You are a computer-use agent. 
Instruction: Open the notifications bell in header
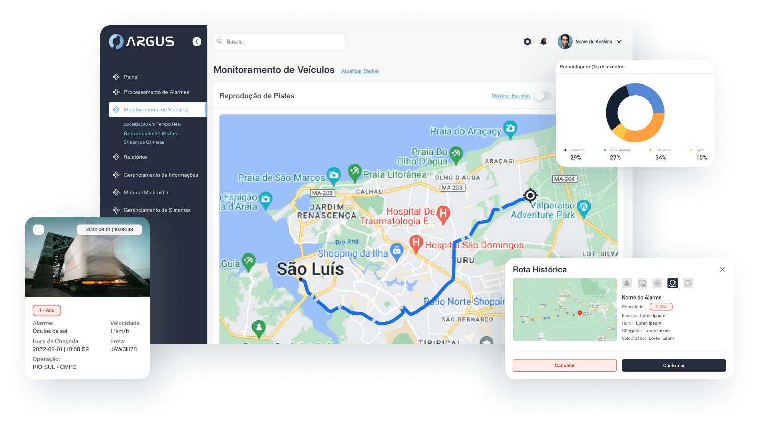[x=544, y=41]
